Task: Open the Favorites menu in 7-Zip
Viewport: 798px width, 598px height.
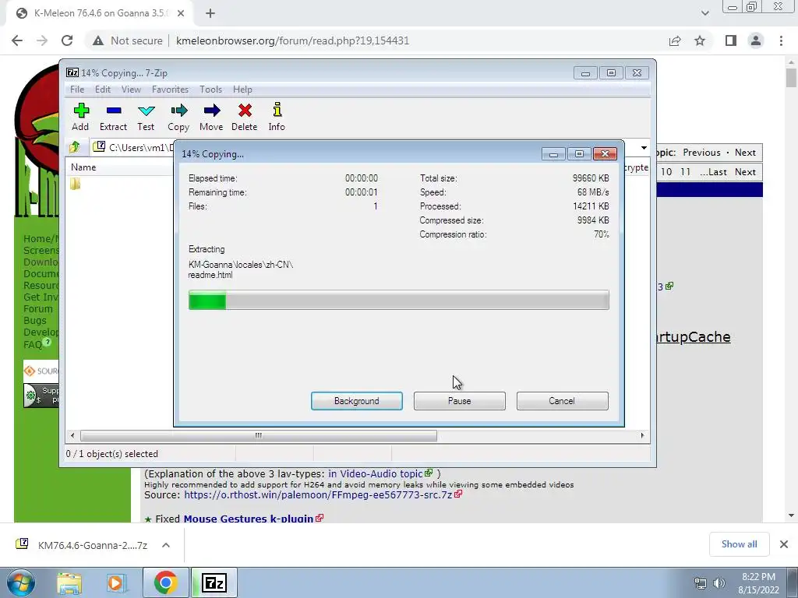Action: pos(170,90)
